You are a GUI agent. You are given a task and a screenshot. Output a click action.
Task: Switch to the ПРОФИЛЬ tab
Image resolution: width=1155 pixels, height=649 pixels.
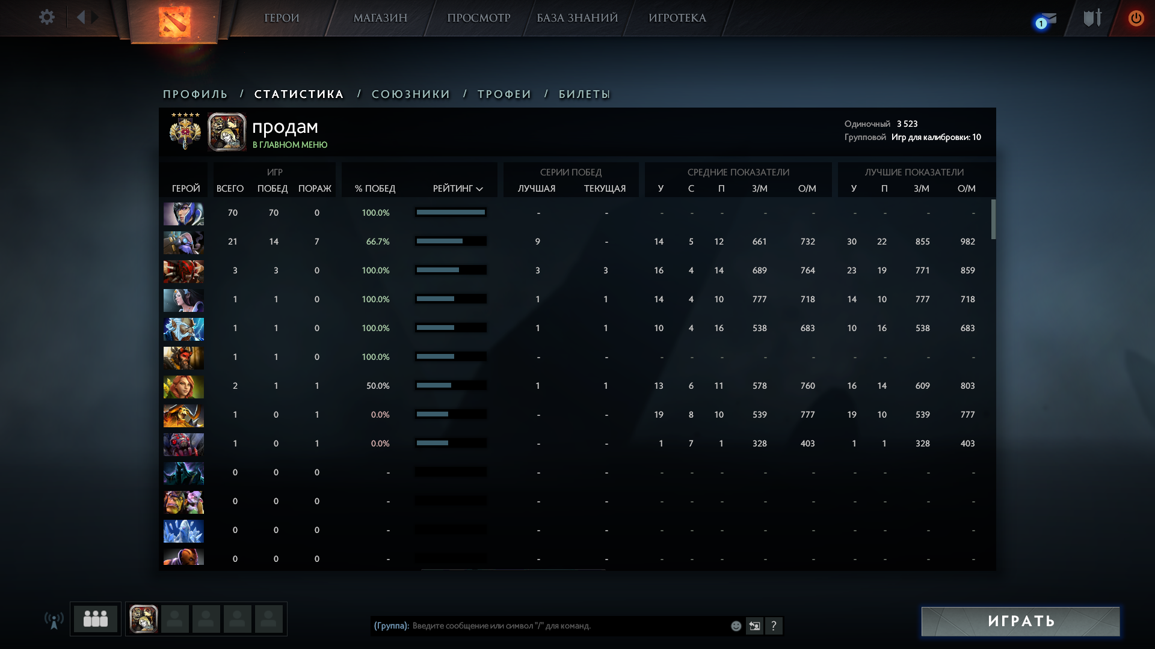pyautogui.click(x=196, y=94)
